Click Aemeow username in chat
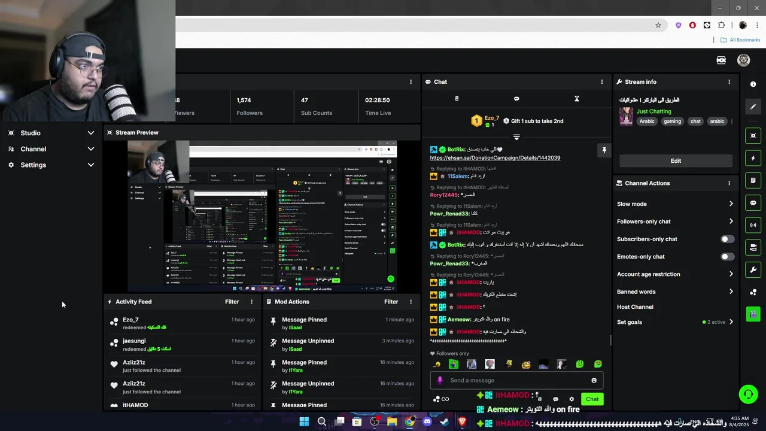The width and height of the screenshot is (766, 431). 459,320
